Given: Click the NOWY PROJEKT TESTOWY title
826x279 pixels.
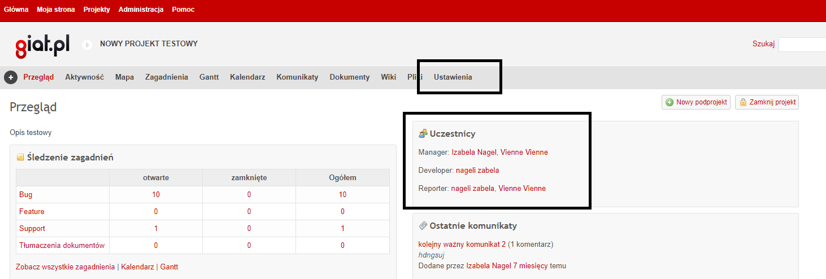Looking at the screenshot, I should click(x=149, y=43).
